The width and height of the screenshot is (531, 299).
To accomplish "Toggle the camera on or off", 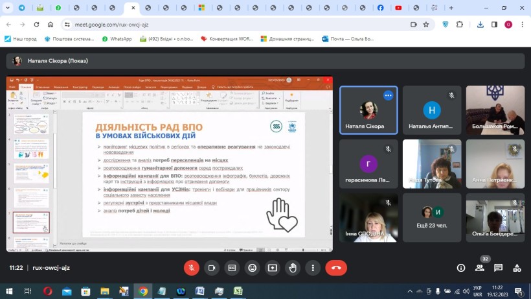I will 211,267.
